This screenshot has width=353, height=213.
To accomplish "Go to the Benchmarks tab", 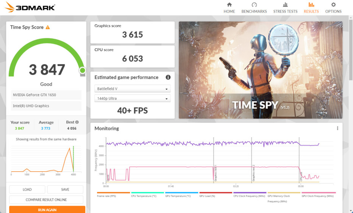I will coord(254,8).
